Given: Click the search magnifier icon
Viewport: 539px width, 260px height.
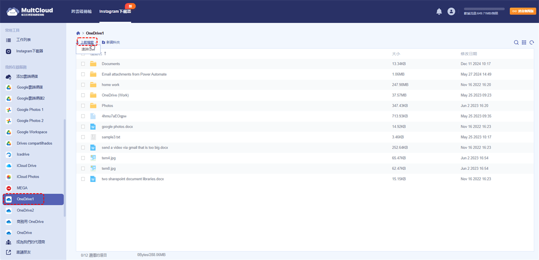Looking at the screenshot, I should point(517,43).
